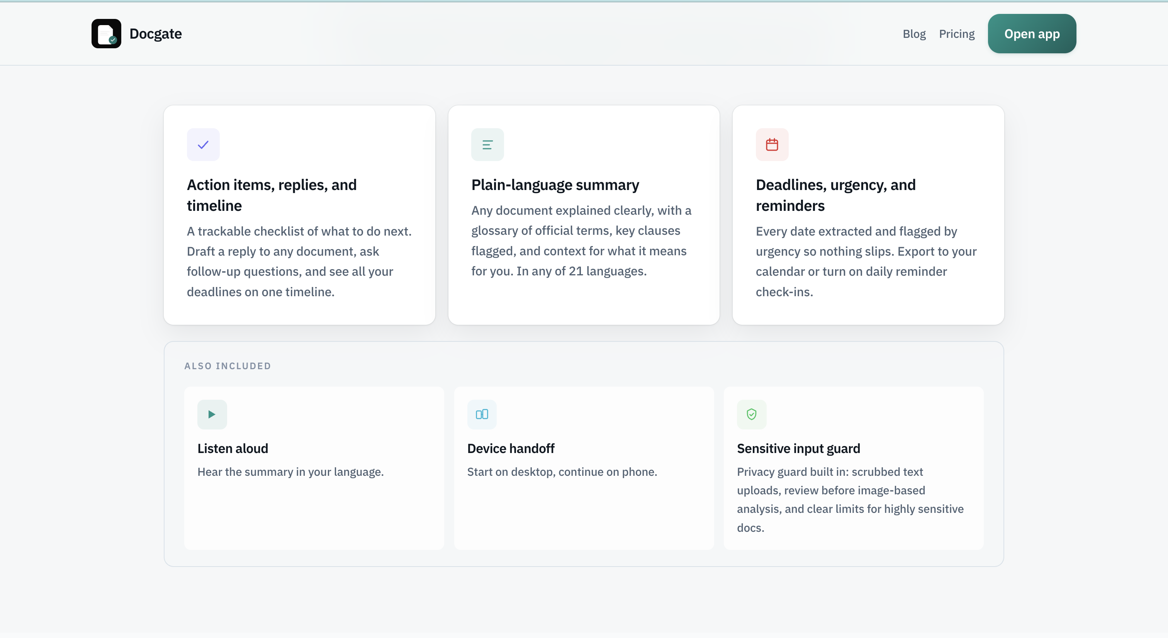Click 'Start on desktop, continue on phone' text
The height and width of the screenshot is (638, 1168).
(562, 472)
